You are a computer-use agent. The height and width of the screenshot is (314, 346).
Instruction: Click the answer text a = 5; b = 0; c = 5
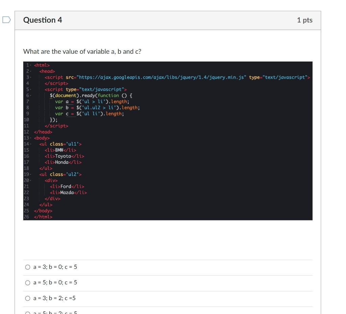pos(54,283)
